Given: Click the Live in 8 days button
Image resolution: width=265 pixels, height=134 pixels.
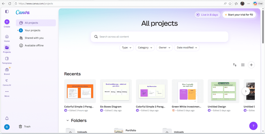Looking at the screenshot, I should (207, 15).
